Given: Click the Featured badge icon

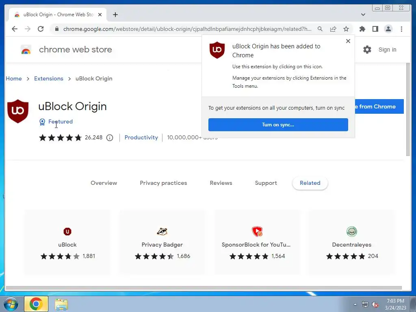Looking at the screenshot, I should (x=42, y=122).
